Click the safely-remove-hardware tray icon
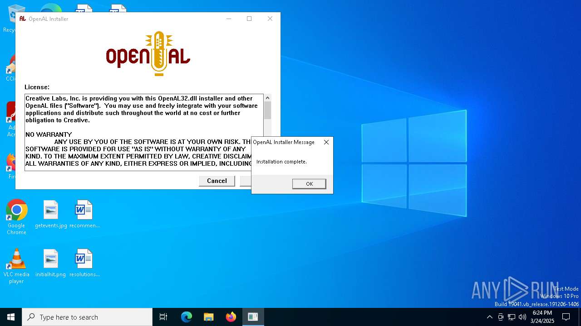 (x=501, y=317)
